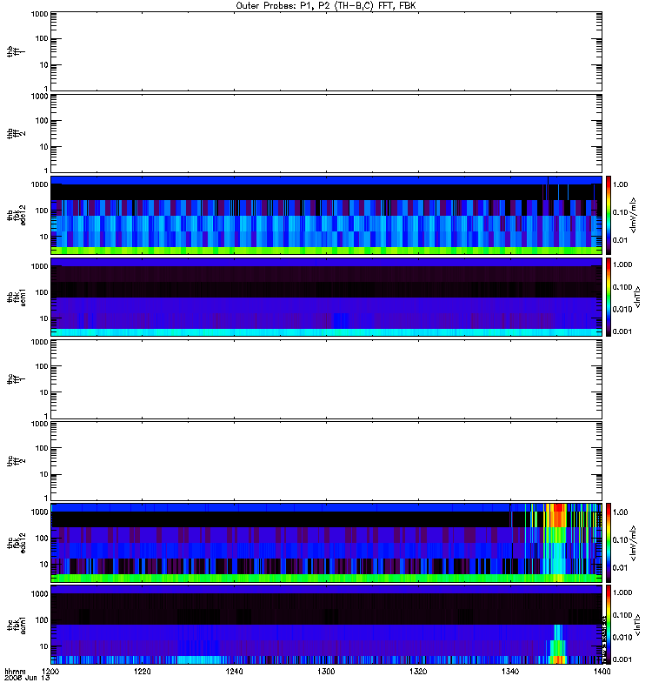Click the 'hhmm' axis unit label

coord(15,672)
